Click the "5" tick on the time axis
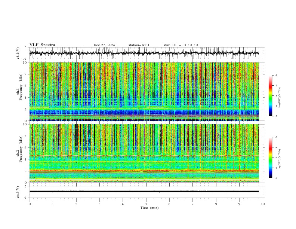 [146, 204]
